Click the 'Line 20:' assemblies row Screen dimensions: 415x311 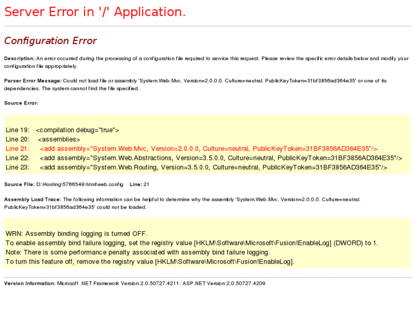tap(43, 139)
